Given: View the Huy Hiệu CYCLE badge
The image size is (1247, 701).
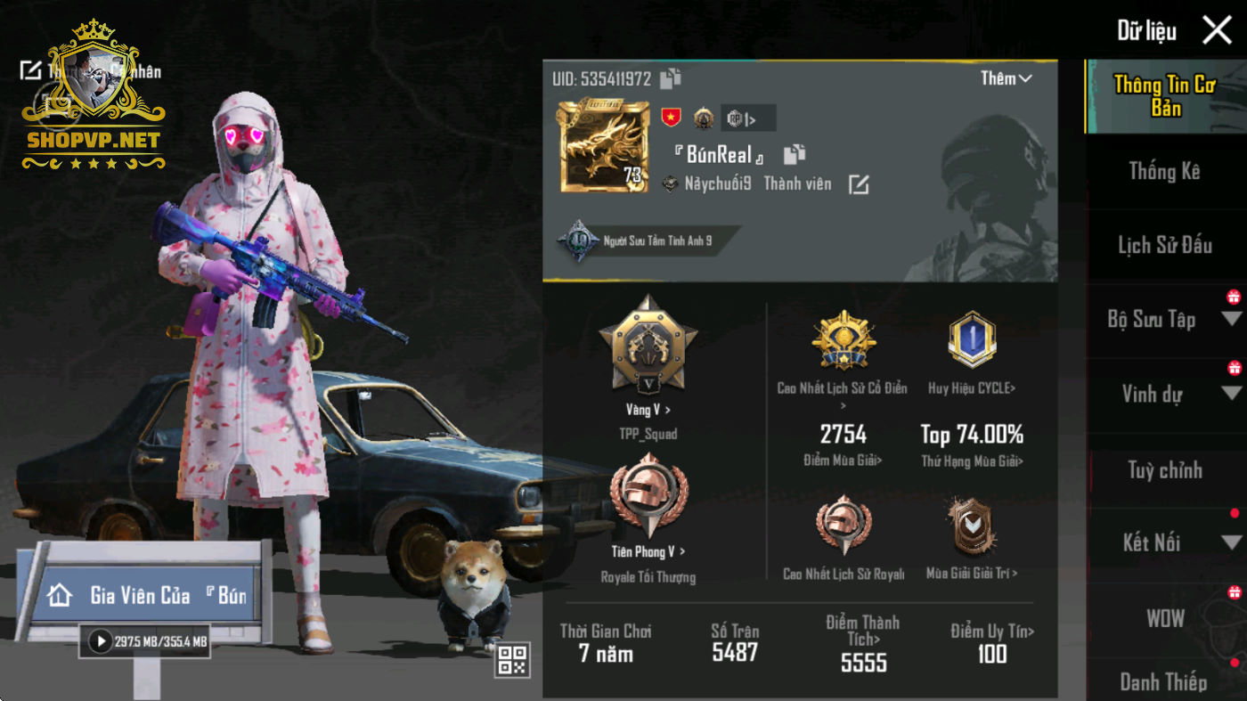Looking at the screenshot, I should click(x=971, y=338).
